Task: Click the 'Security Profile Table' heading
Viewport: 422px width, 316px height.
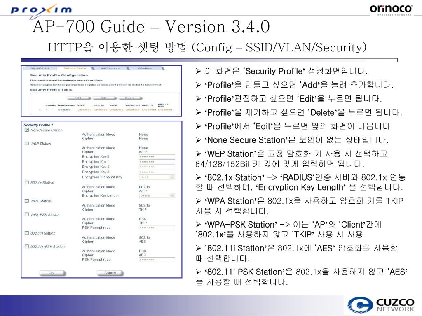Action: tap(51, 90)
